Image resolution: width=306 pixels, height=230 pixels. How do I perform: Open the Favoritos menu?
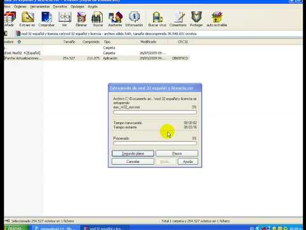pyautogui.click(x=60, y=6)
